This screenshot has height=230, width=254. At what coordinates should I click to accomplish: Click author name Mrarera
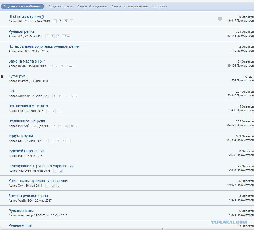coord(23,81)
